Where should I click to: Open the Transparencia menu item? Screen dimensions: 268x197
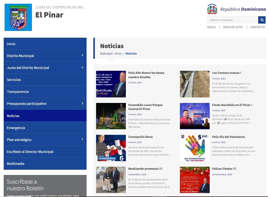click(x=18, y=92)
